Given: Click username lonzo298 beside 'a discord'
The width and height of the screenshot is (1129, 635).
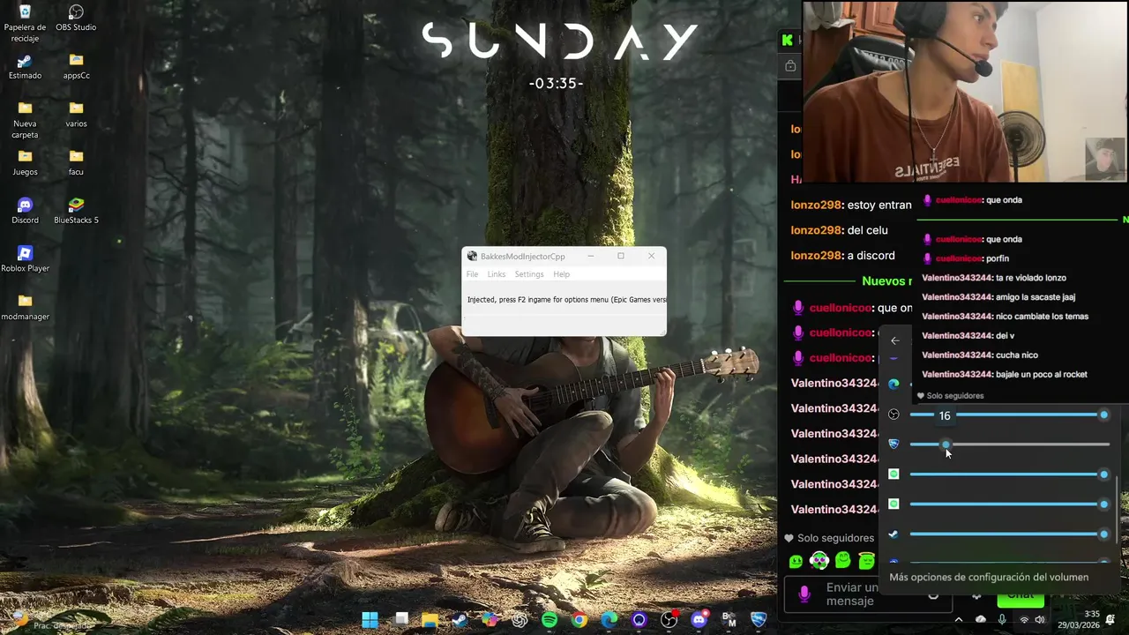Looking at the screenshot, I should 817,255.
